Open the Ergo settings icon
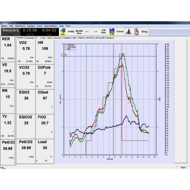The image size is (190, 190). (x=136, y=32)
